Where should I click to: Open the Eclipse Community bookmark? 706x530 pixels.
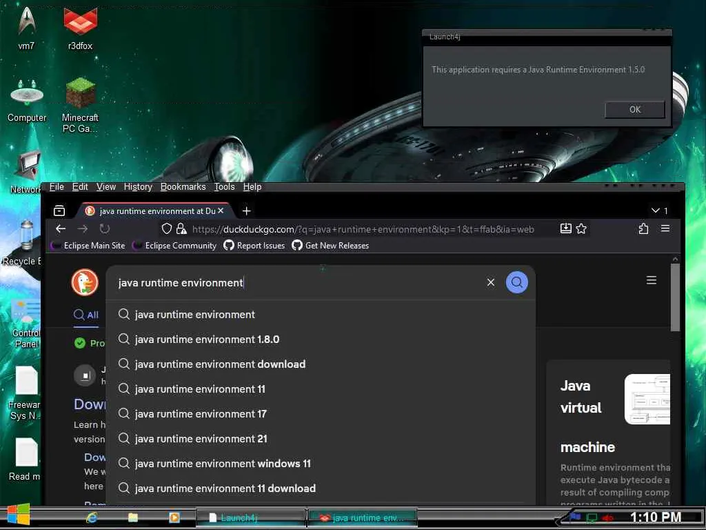pyautogui.click(x=174, y=245)
